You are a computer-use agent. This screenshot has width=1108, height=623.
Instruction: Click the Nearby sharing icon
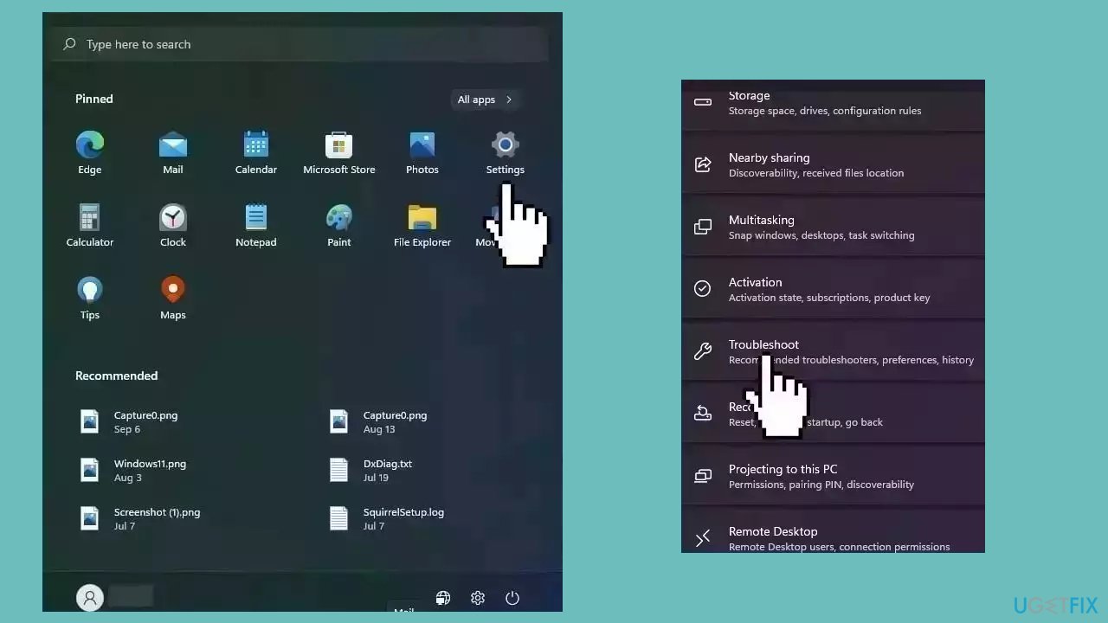coord(703,164)
